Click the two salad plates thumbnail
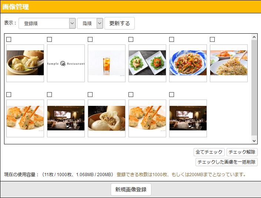 (x=147, y=63)
